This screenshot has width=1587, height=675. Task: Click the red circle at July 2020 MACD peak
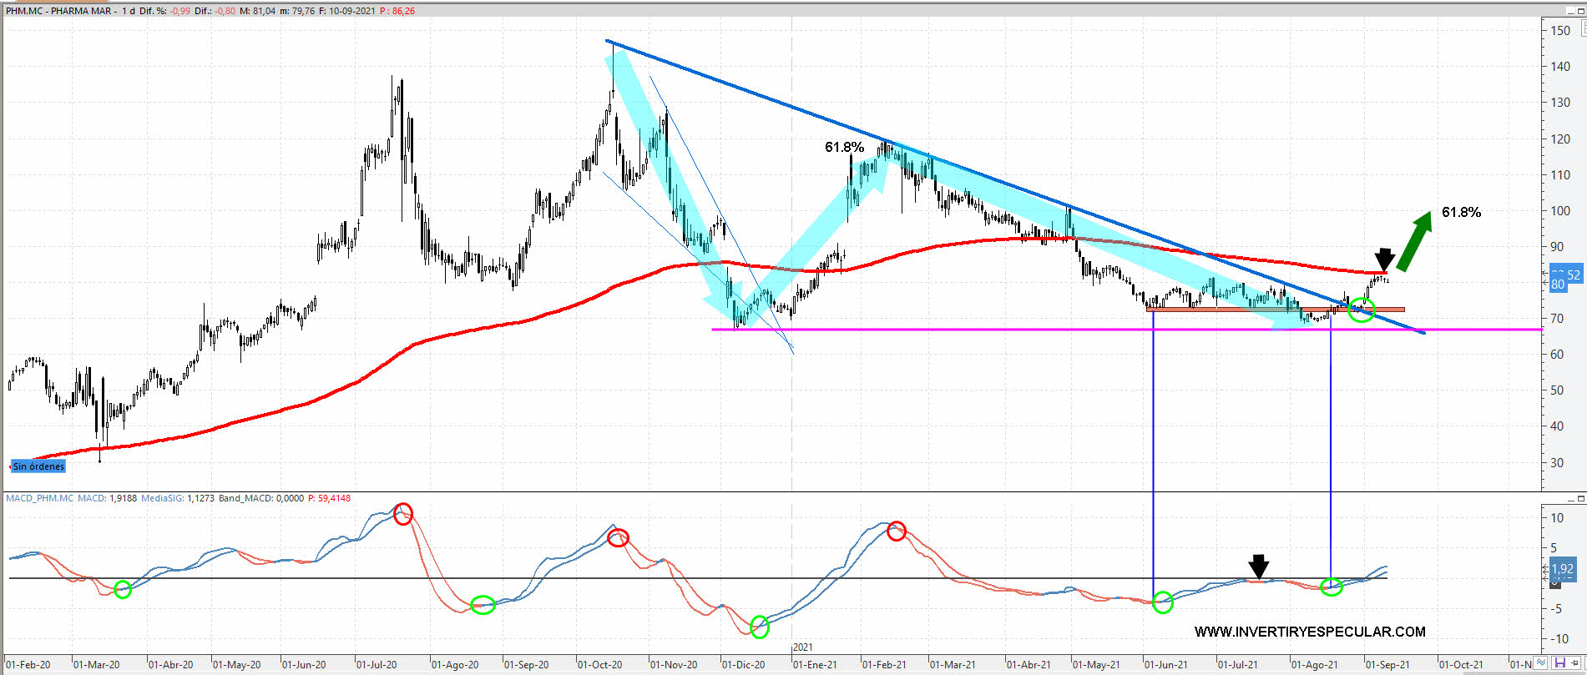(x=403, y=514)
